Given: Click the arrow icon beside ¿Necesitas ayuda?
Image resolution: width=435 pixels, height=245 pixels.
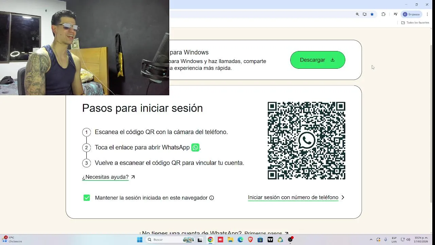Looking at the screenshot, I should point(133,177).
